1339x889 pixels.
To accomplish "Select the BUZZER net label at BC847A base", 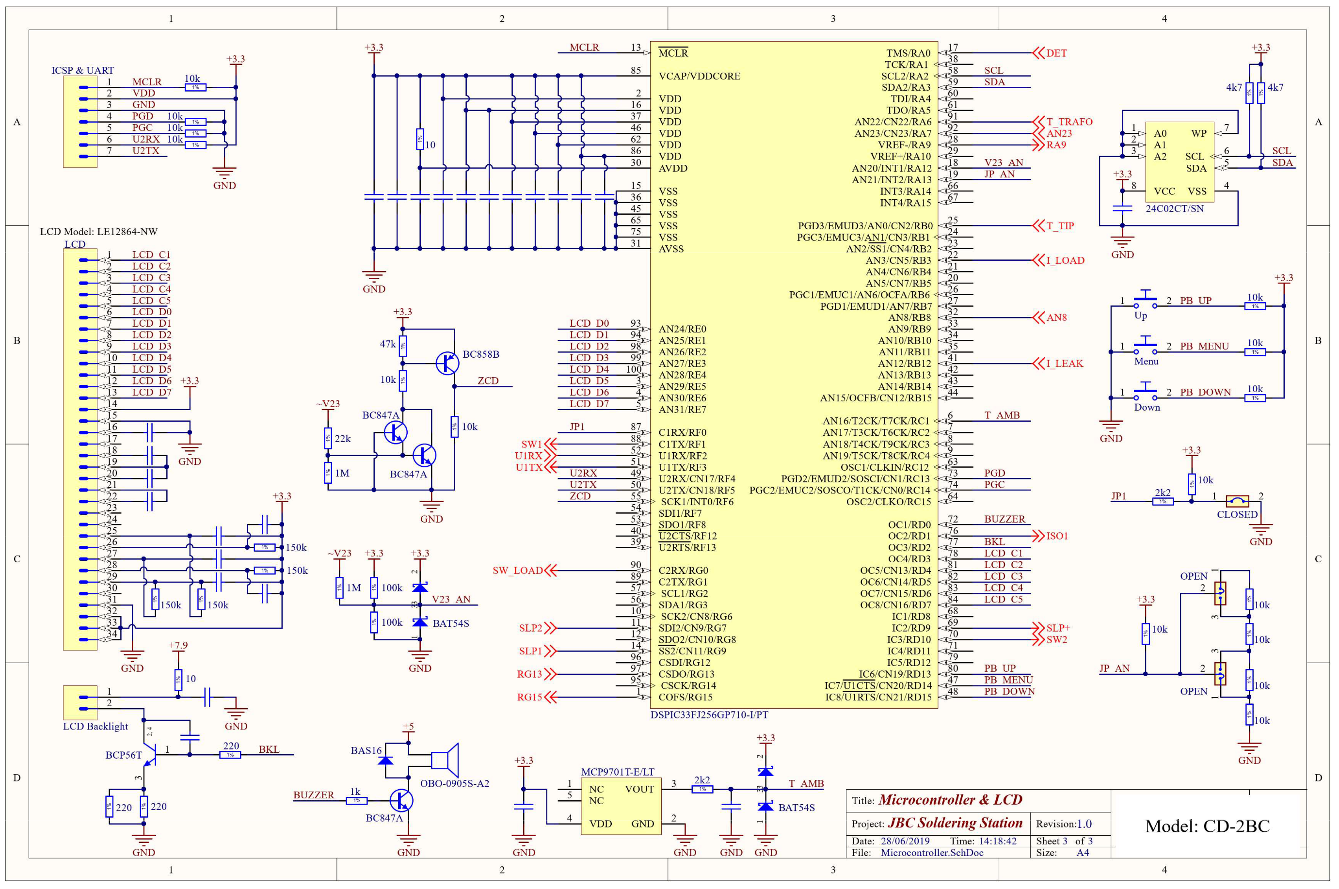I will pos(314,795).
